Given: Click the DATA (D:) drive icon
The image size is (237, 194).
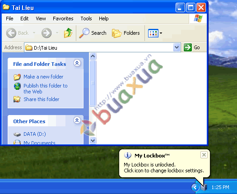Looking at the screenshot, I should tap(17, 134).
